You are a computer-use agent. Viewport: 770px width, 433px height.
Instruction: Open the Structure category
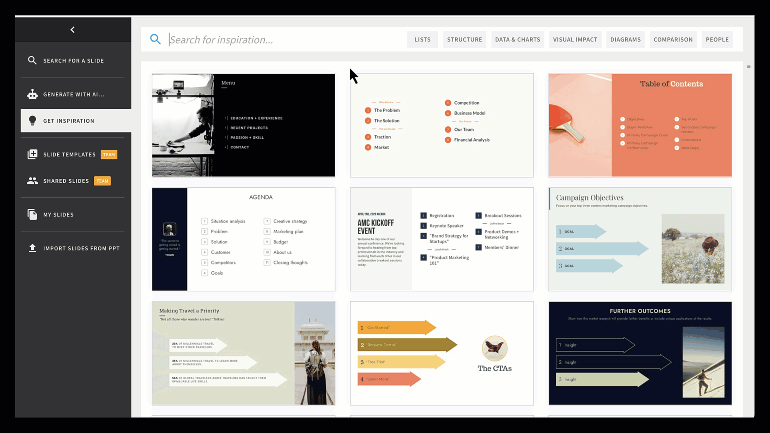[x=464, y=39]
